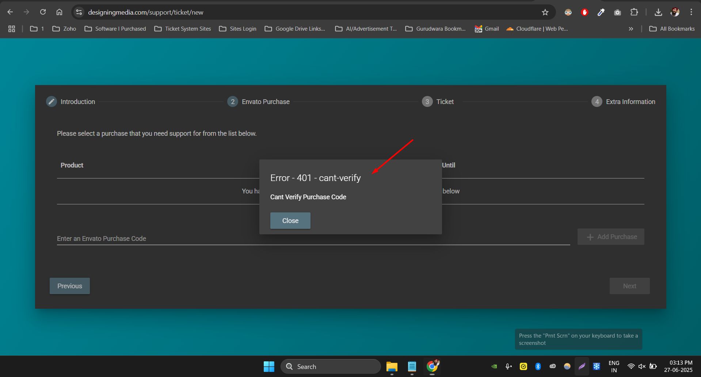This screenshot has height=377, width=701.
Task: Click the camera screenshot extension icon
Action: [617, 12]
